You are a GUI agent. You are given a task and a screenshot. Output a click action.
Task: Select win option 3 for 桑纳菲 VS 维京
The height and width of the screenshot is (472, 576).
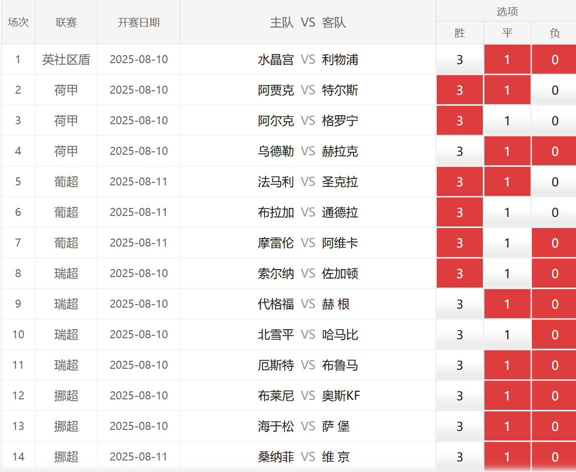(460, 456)
